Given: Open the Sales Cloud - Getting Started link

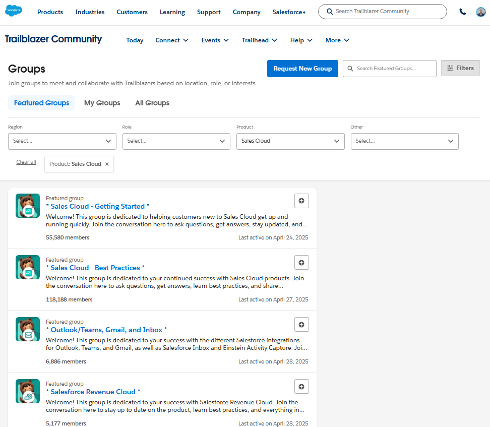Looking at the screenshot, I should pos(98,206).
